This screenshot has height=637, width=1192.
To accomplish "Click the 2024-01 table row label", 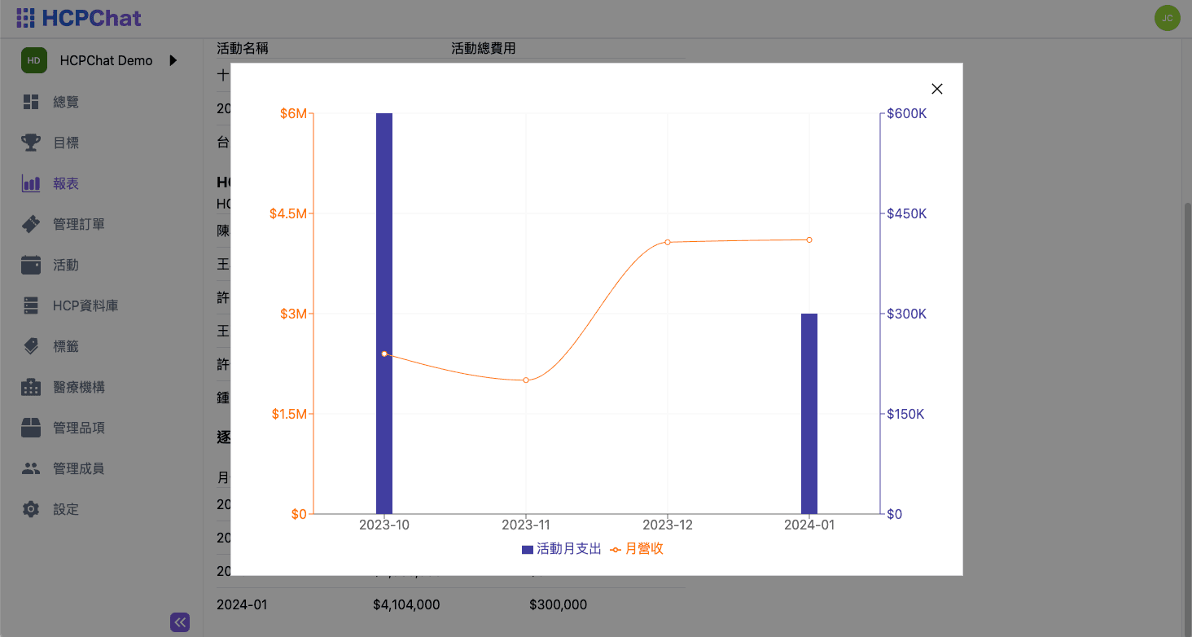I will [242, 604].
